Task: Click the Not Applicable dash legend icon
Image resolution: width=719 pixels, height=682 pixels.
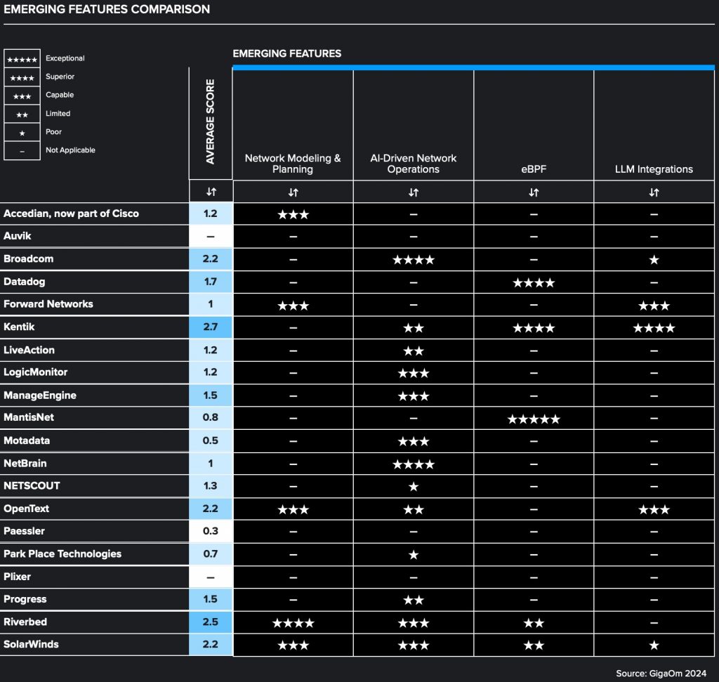Action: (x=22, y=150)
